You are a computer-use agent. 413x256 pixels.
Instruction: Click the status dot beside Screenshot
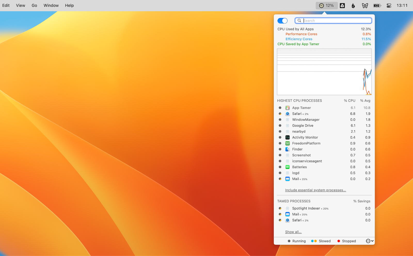click(x=280, y=155)
